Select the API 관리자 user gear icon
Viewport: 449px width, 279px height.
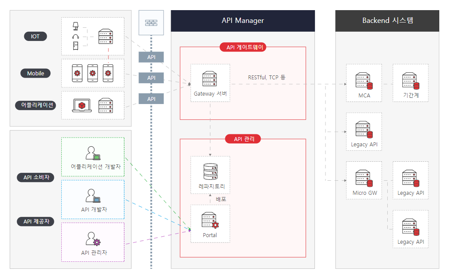[93, 239]
